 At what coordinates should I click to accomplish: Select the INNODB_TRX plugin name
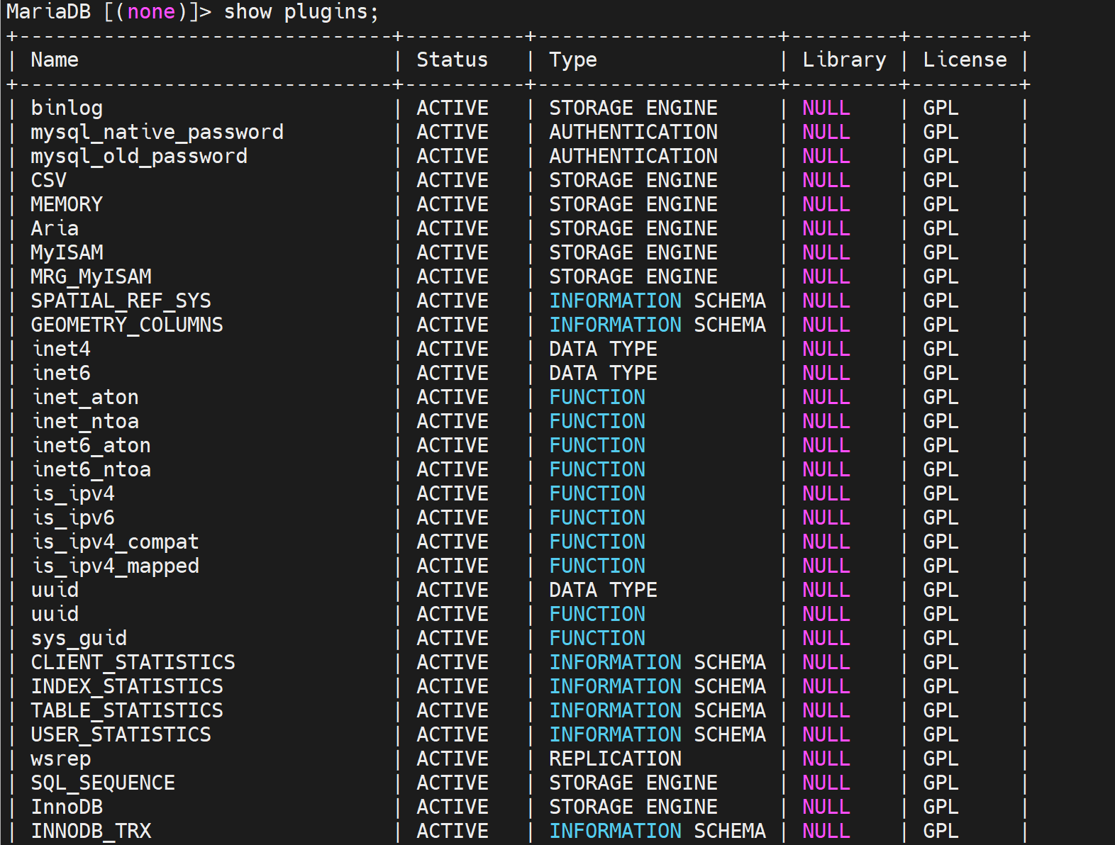(x=91, y=832)
